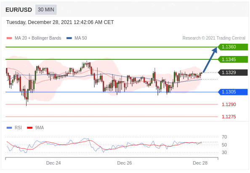
Task: Toggle the RSI legend entry
Action: tap(14, 128)
